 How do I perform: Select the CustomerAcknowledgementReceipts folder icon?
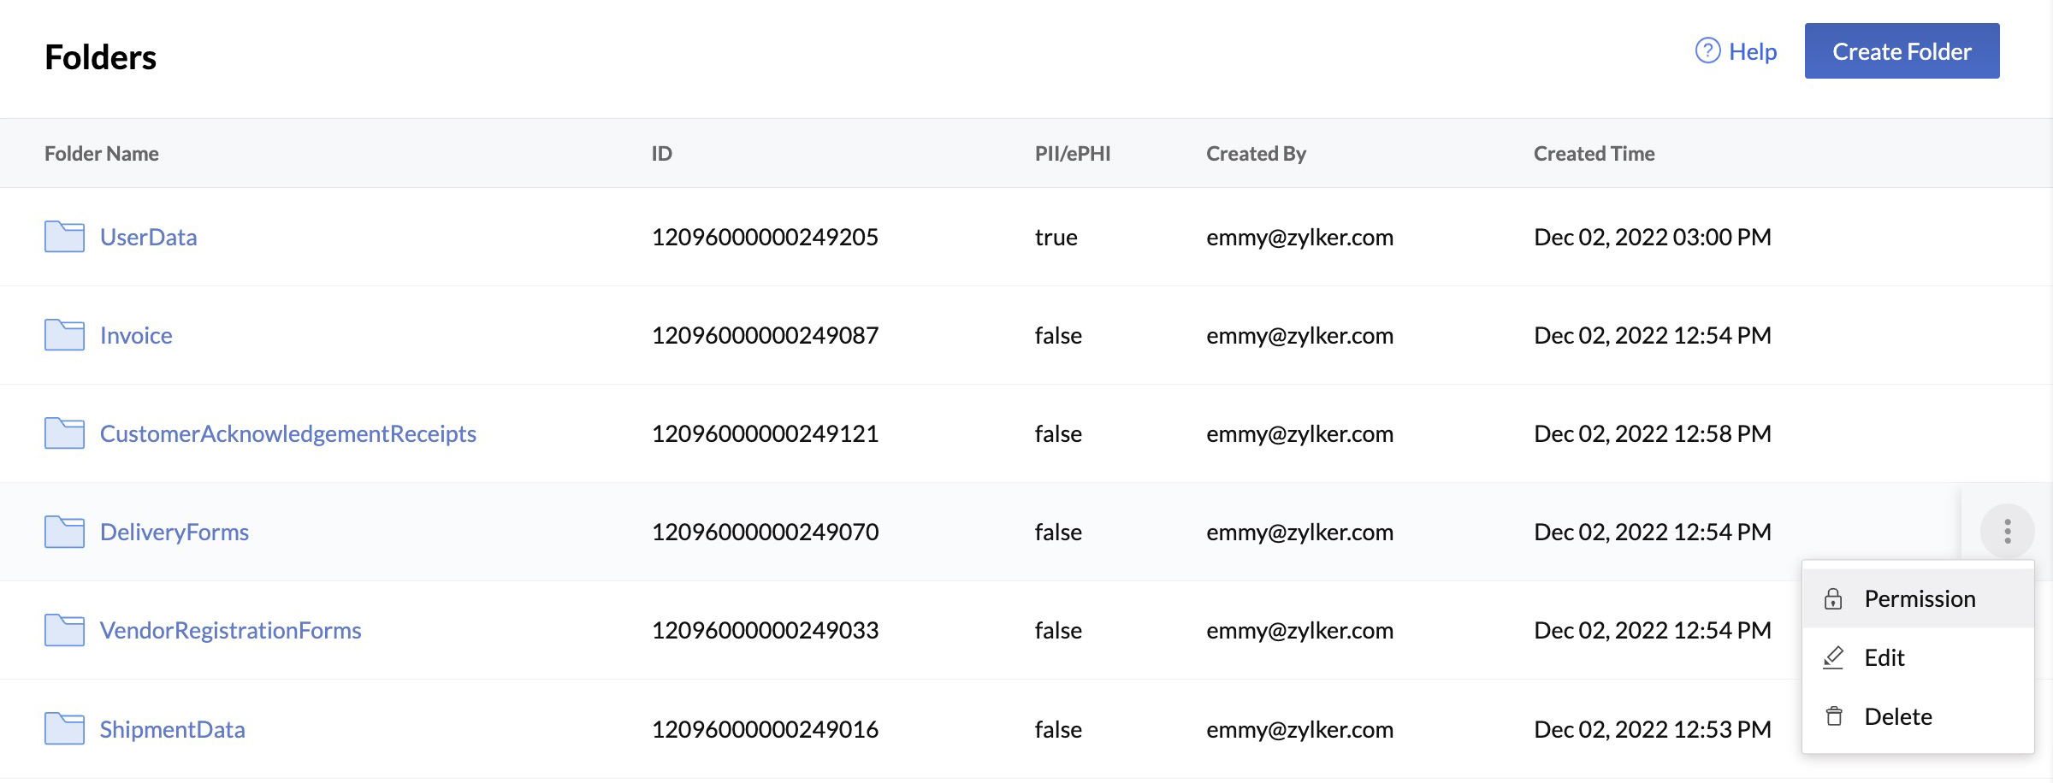64,433
